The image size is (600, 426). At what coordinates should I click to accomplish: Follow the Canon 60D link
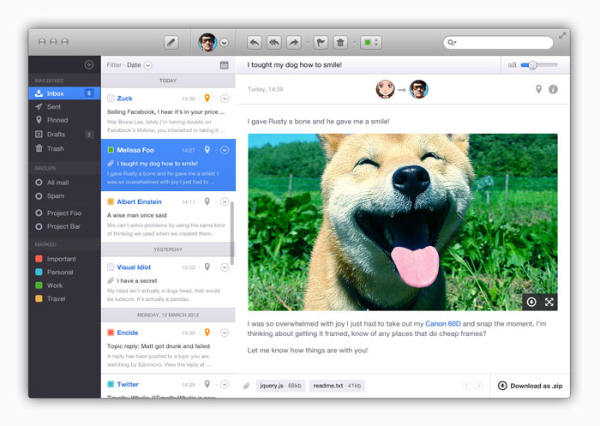(x=443, y=324)
